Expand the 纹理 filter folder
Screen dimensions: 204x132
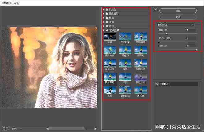[x=104, y=26]
